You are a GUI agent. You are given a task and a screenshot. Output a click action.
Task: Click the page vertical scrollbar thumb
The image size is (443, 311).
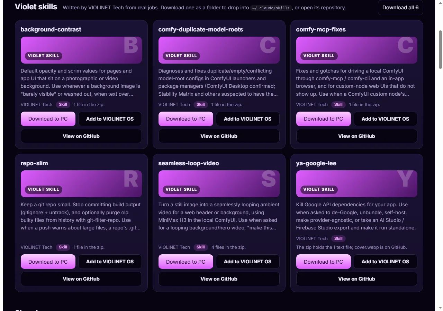[440, 49]
